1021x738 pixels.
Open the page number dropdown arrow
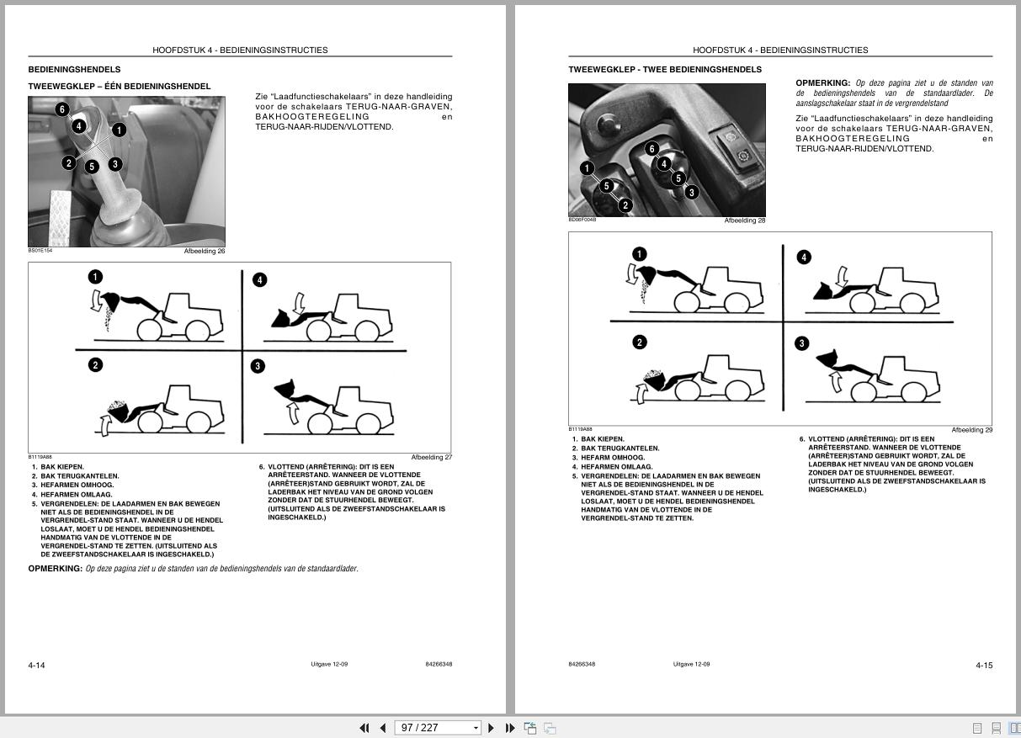tap(476, 728)
